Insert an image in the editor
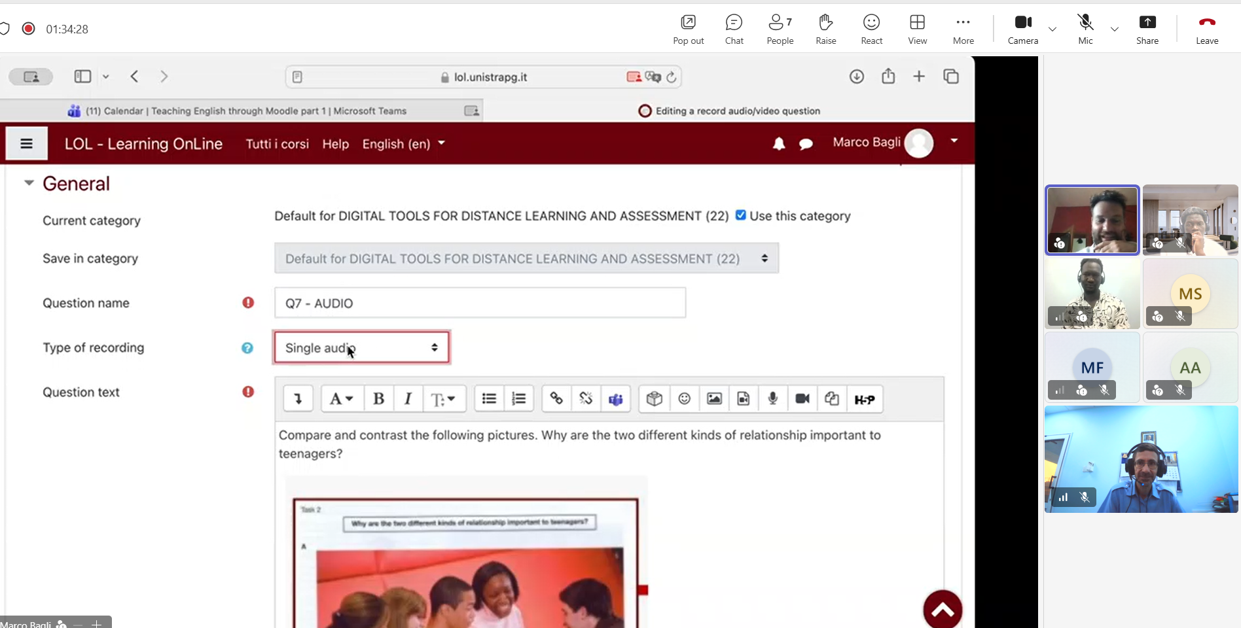1241x628 pixels. pos(714,399)
